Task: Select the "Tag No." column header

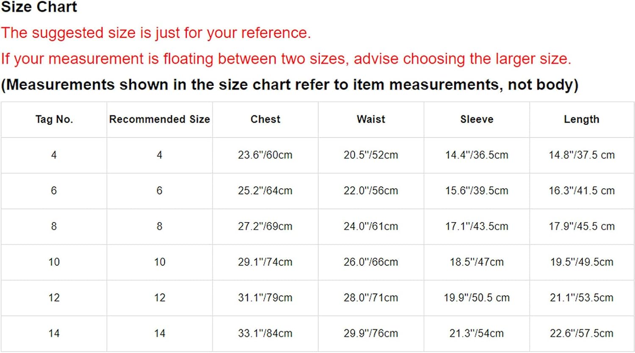Action: [54, 119]
